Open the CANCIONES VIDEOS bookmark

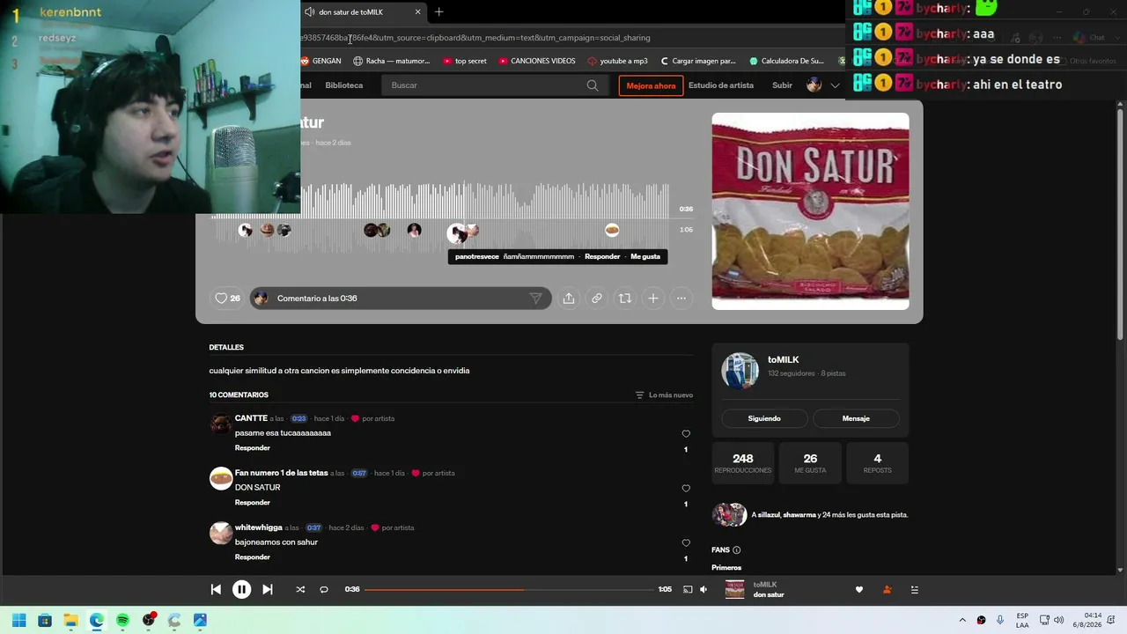(x=537, y=61)
